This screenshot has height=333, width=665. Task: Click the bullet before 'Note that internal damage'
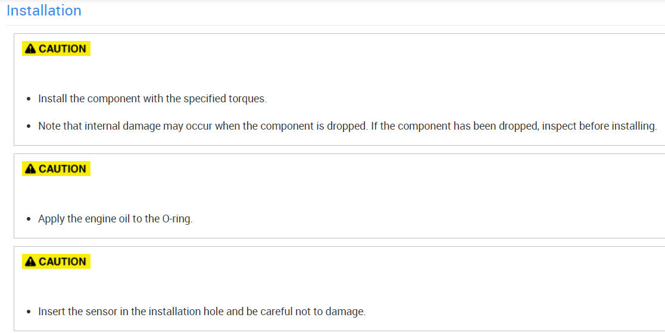coord(29,127)
